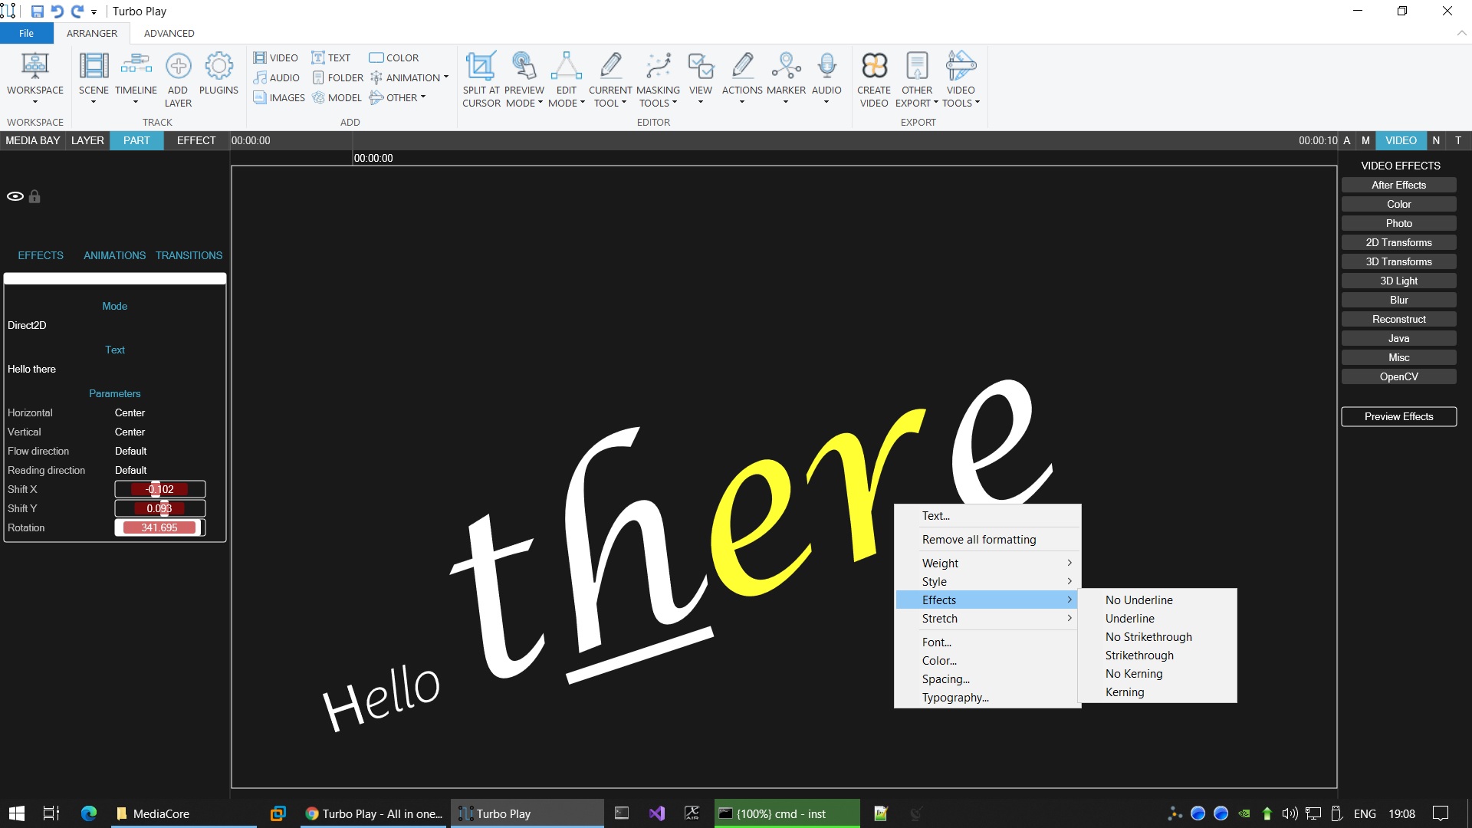Viewport: 1472px width, 828px height.
Task: Choose Strikethrough from the Effects submenu
Action: click(x=1158, y=655)
